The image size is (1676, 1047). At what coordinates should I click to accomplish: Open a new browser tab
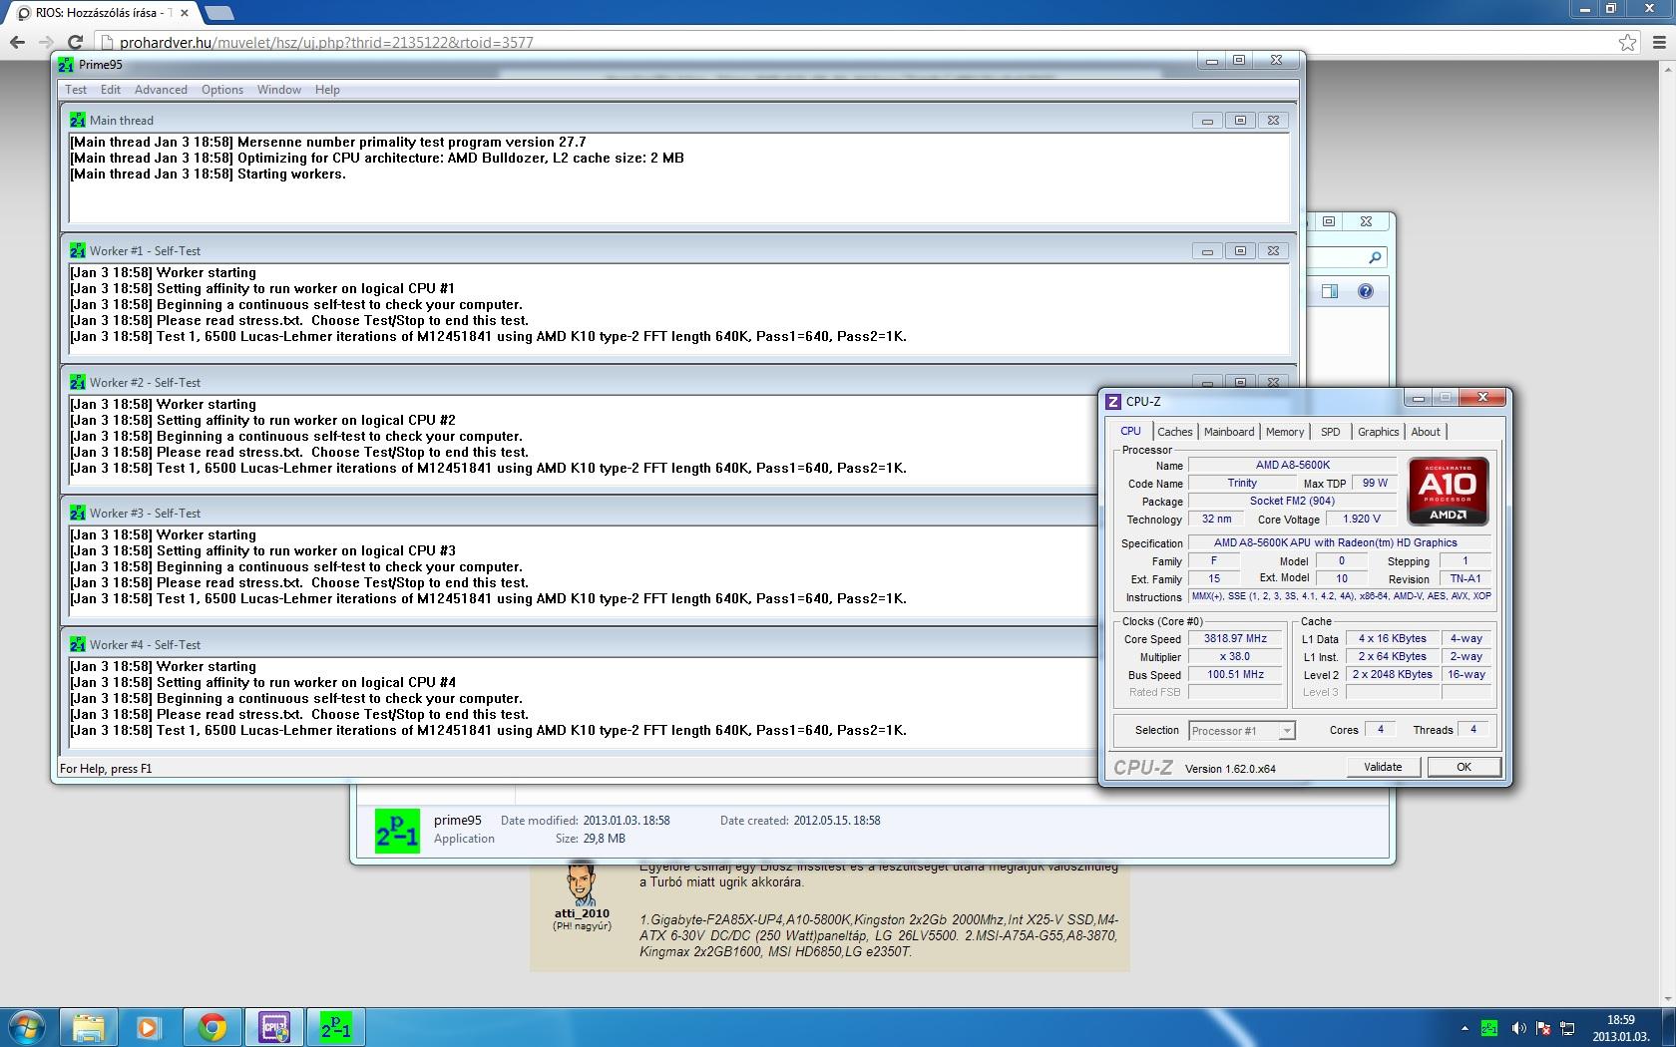[x=218, y=13]
